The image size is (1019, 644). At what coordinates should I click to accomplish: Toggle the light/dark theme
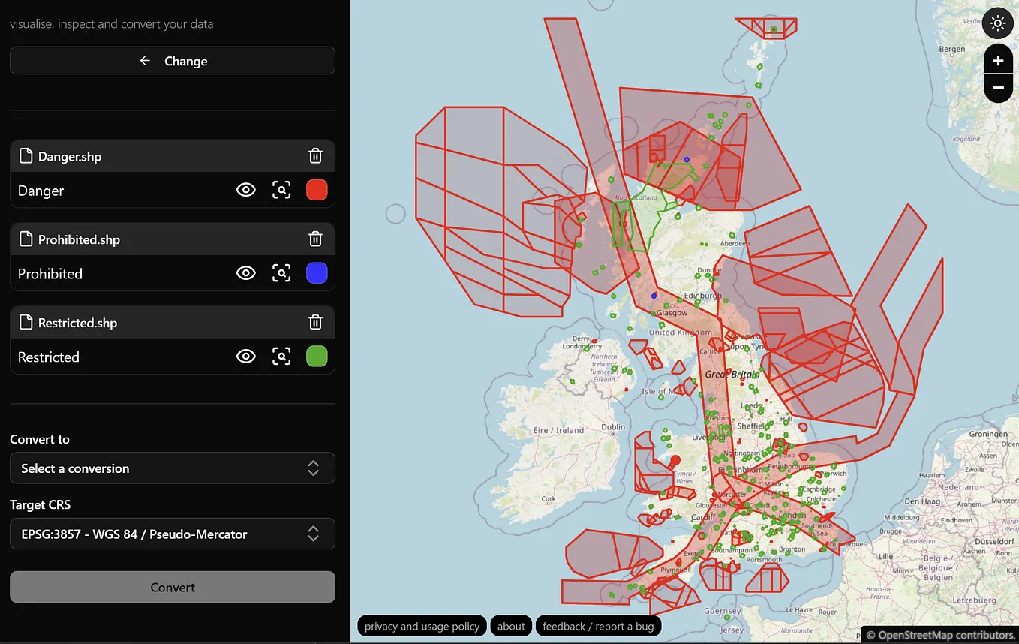(997, 23)
